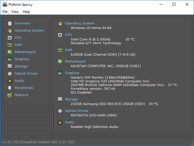Click the Operating System flag icon in sidebar
Image resolution: width=194 pixels, height=146 pixels.
click(10, 30)
